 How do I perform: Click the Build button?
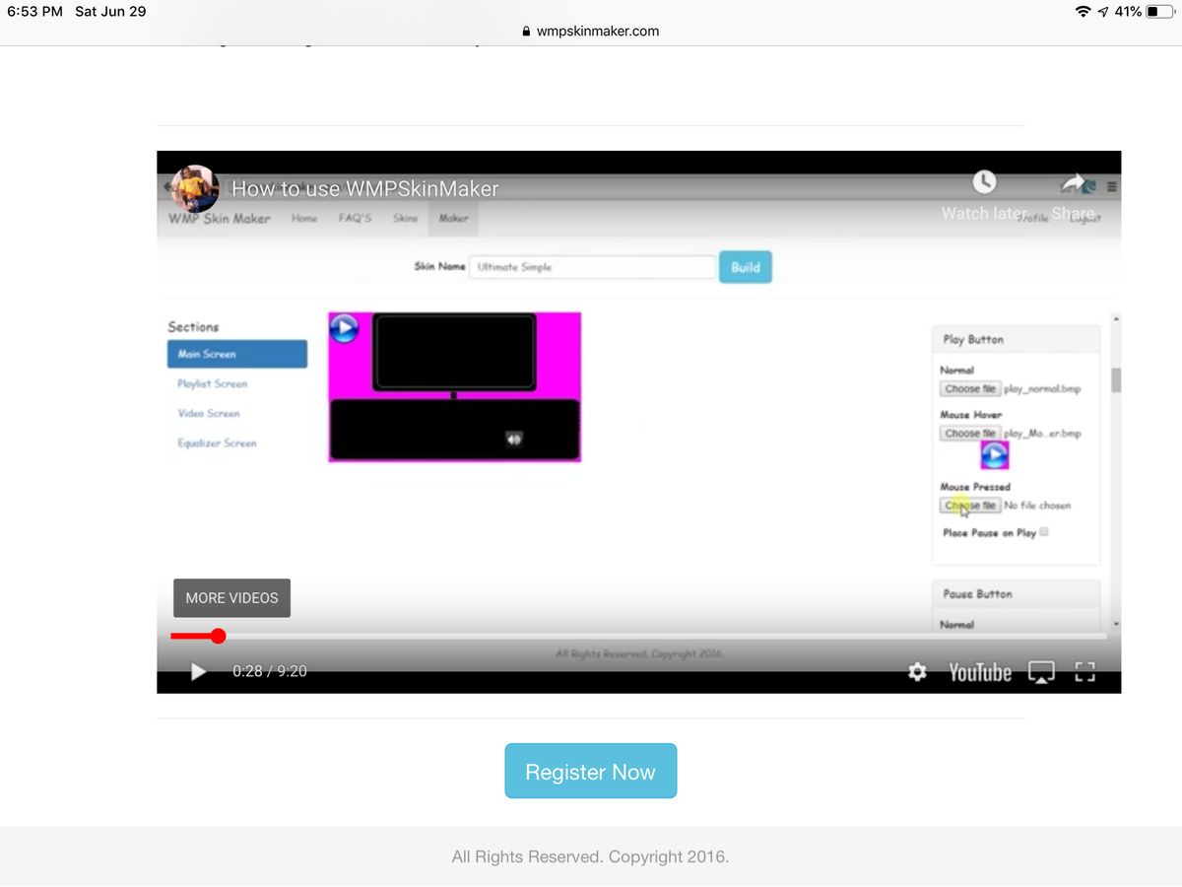tap(746, 267)
